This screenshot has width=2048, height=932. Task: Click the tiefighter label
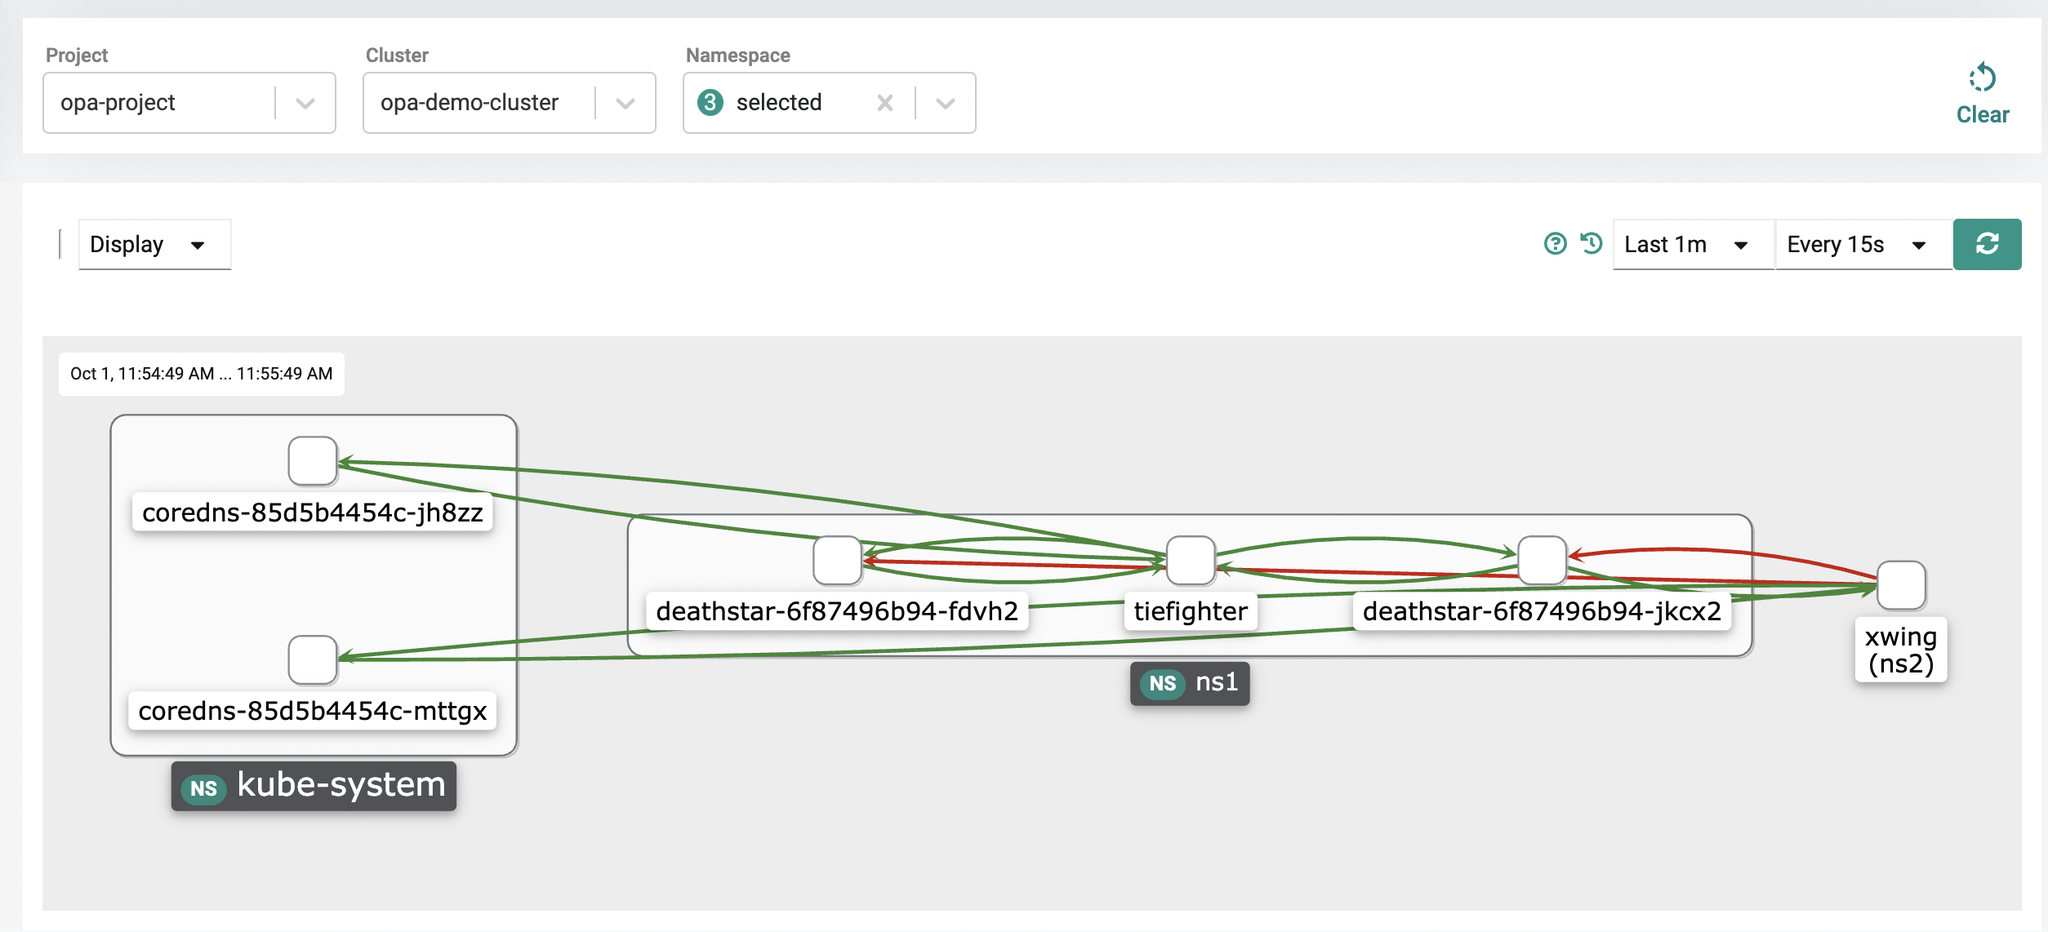tap(1191, 611)
